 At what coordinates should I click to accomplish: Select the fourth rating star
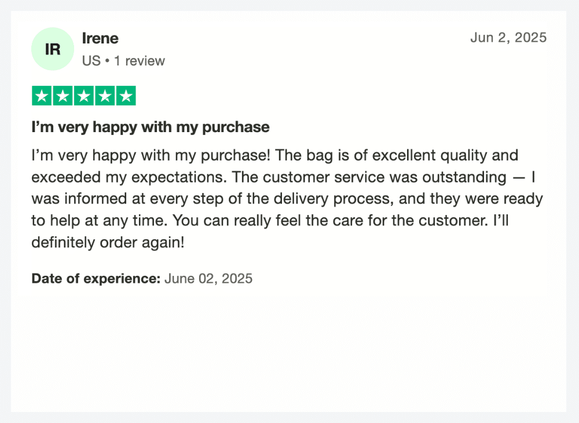pyautogui.click(x=105, y=96)
